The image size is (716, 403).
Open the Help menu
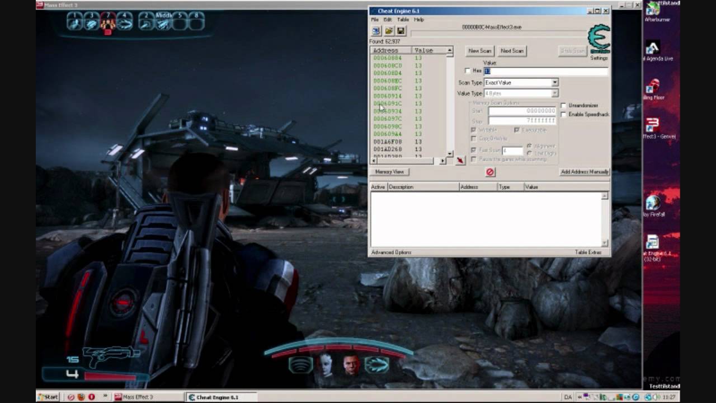point(419,20)
